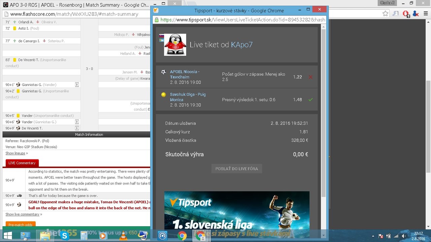Screen dimensions: 431x242
Task: Click the '2. 8. 2016 19:52:31' save date
Action: (x=290, y=123)
